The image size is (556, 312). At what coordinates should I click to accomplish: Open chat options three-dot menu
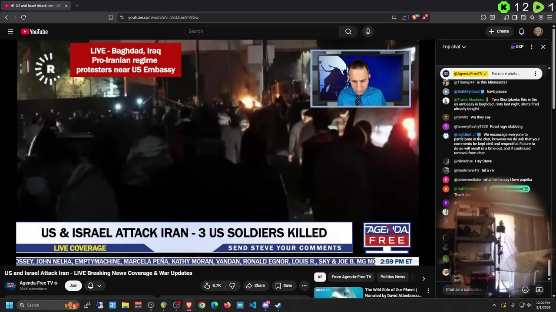(x=531, y=47)
